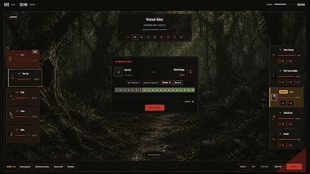The image size is (310, 174).
Task: Click Skull Druid's attack stat icon
Action: 281,124
